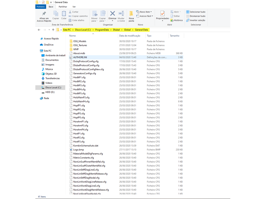Open the Novo item dropdown
The width and height of the screenshot is (266, 199).
144,12
